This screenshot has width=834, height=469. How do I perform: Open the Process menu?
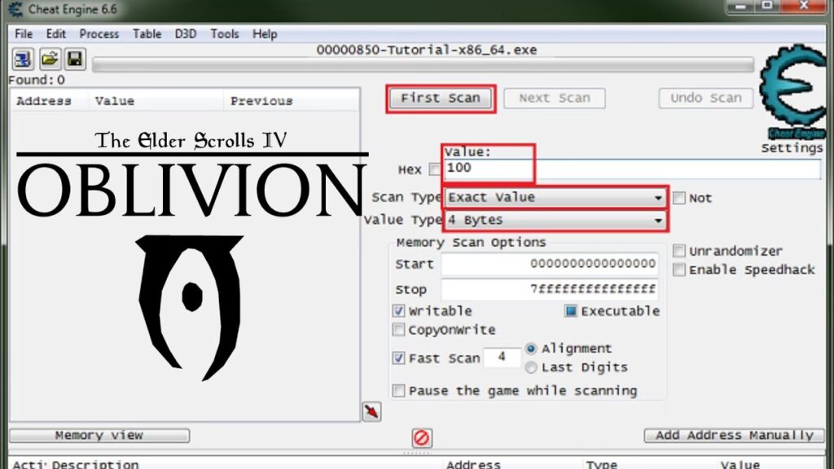click(99, 34)
